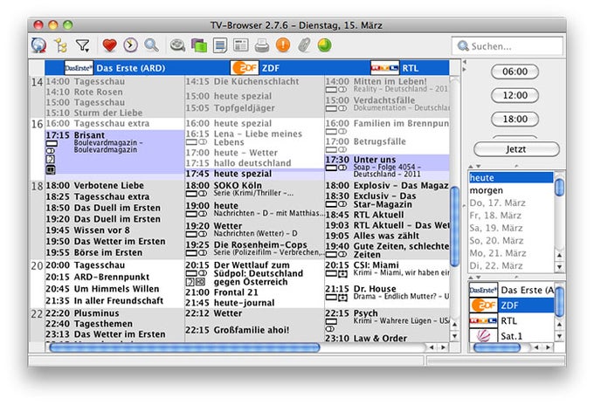Select Sa, 19. März in date list
The image size is (594, 405).
pyautogui.click(x=511, y=228)
